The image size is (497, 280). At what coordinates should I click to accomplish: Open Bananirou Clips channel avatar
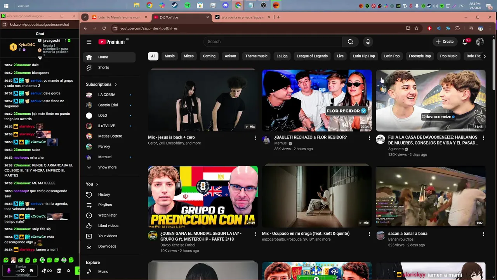pyautogui.click(x=381, y=235)
